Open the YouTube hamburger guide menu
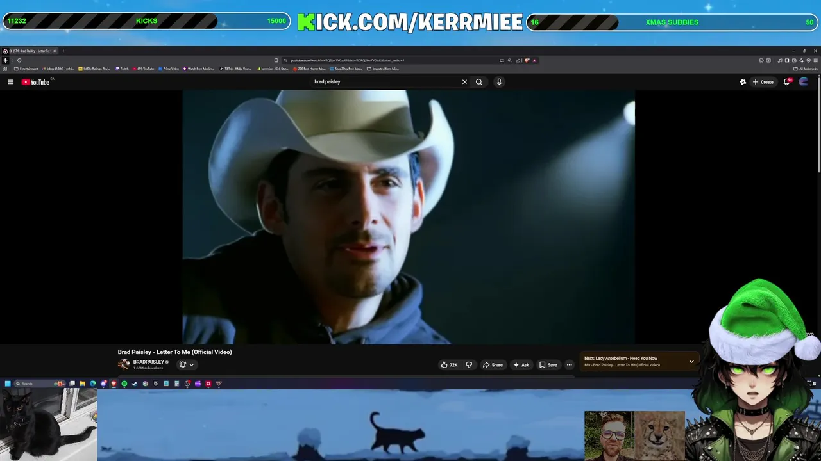This screenshot has width=821, height=461. pos(10,82)
